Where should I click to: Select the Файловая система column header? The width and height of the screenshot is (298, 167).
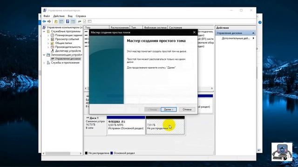(155, 28)
